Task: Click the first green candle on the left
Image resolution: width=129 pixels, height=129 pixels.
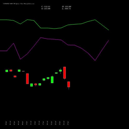Action: coord(7,71)
